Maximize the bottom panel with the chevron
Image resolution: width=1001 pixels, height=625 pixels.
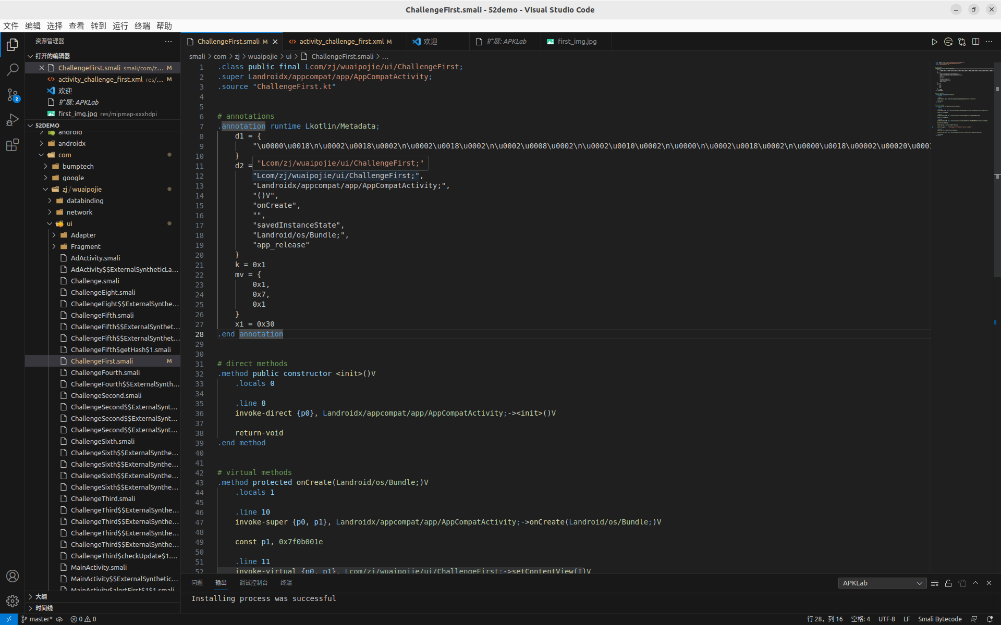[975, 583]
